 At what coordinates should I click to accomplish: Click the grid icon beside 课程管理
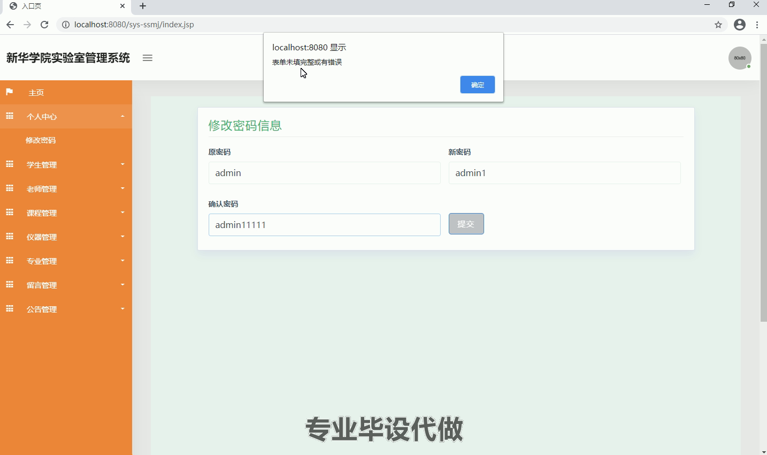pyautogui.click(x=9, y=213)
